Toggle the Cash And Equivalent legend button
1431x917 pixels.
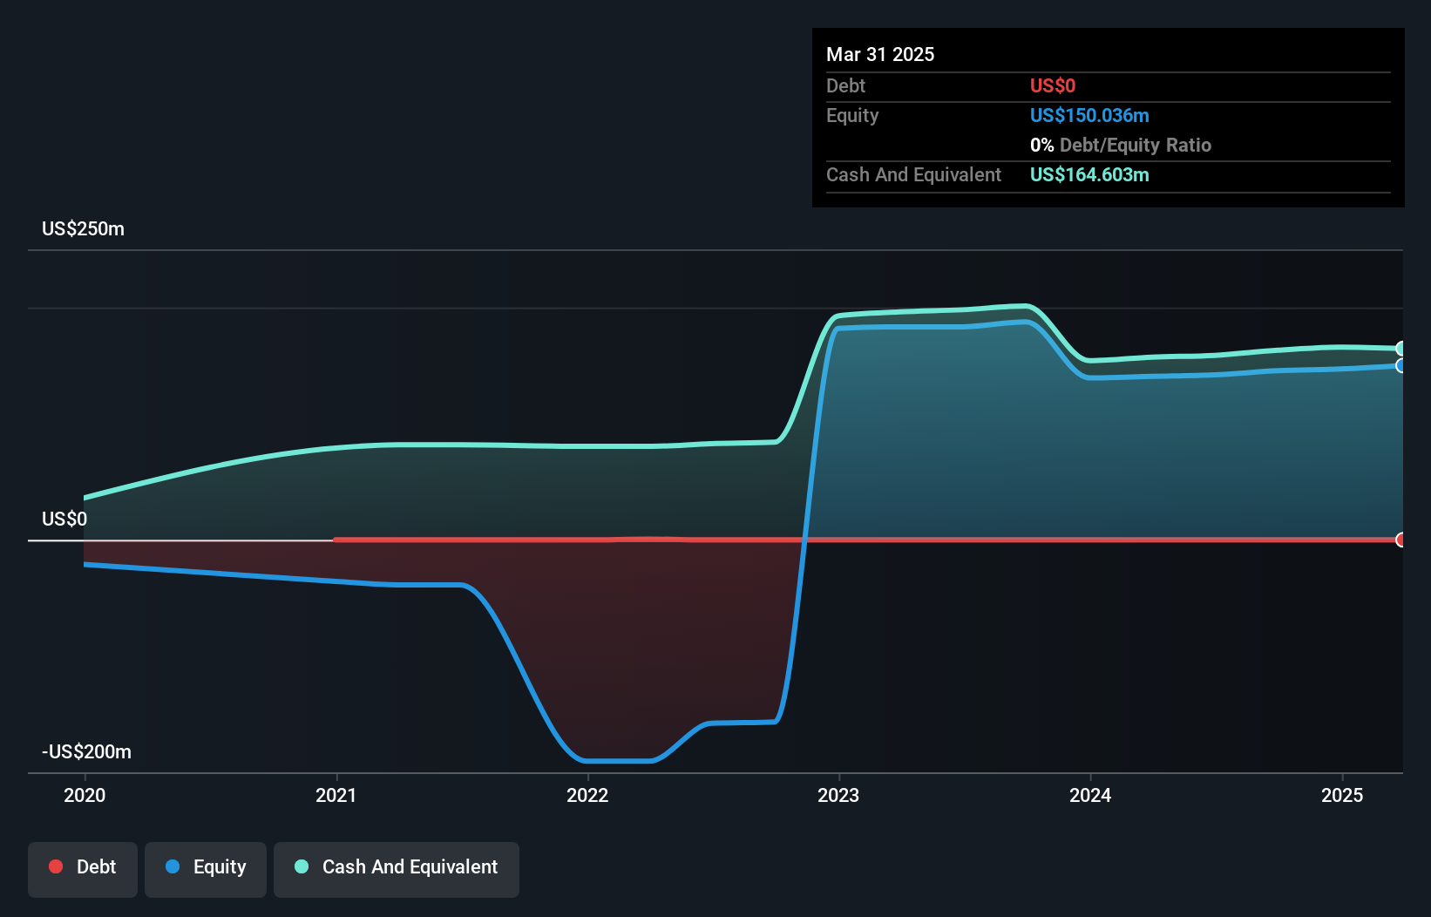coord(397,869)
